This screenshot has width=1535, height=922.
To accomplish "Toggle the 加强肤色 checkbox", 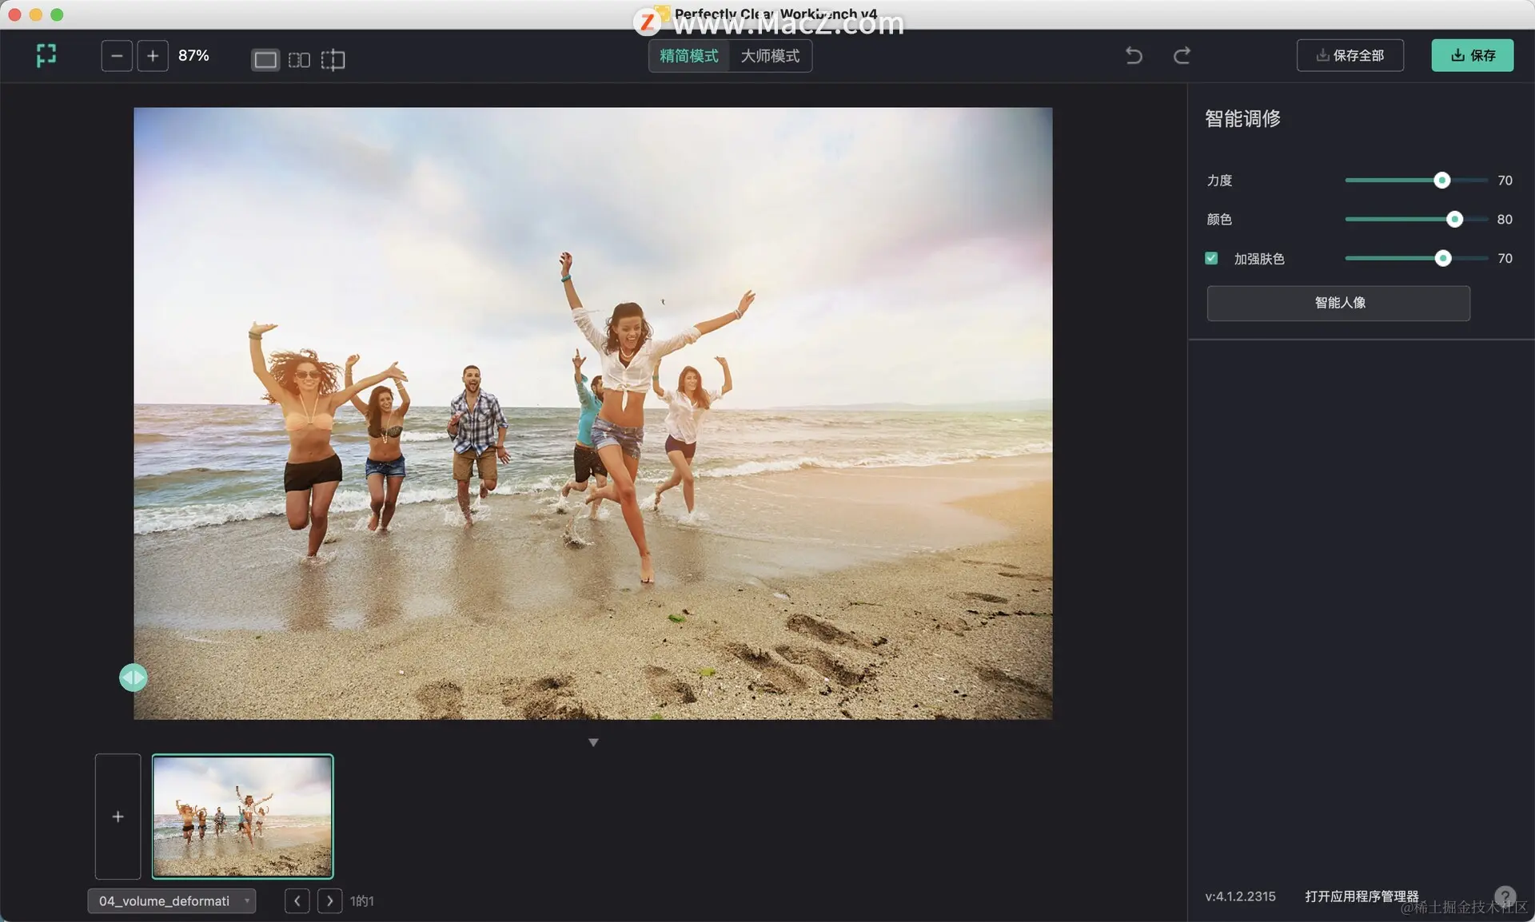I will [1211, 258].
